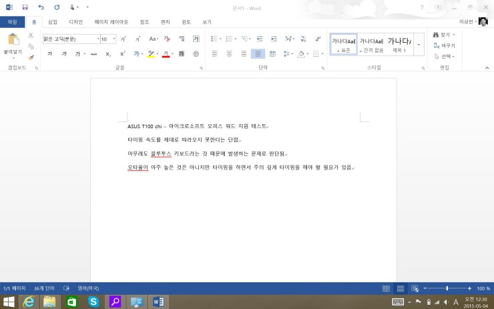
Task: Switch to the 검토 (Review) tab
Action: [186, 22]
